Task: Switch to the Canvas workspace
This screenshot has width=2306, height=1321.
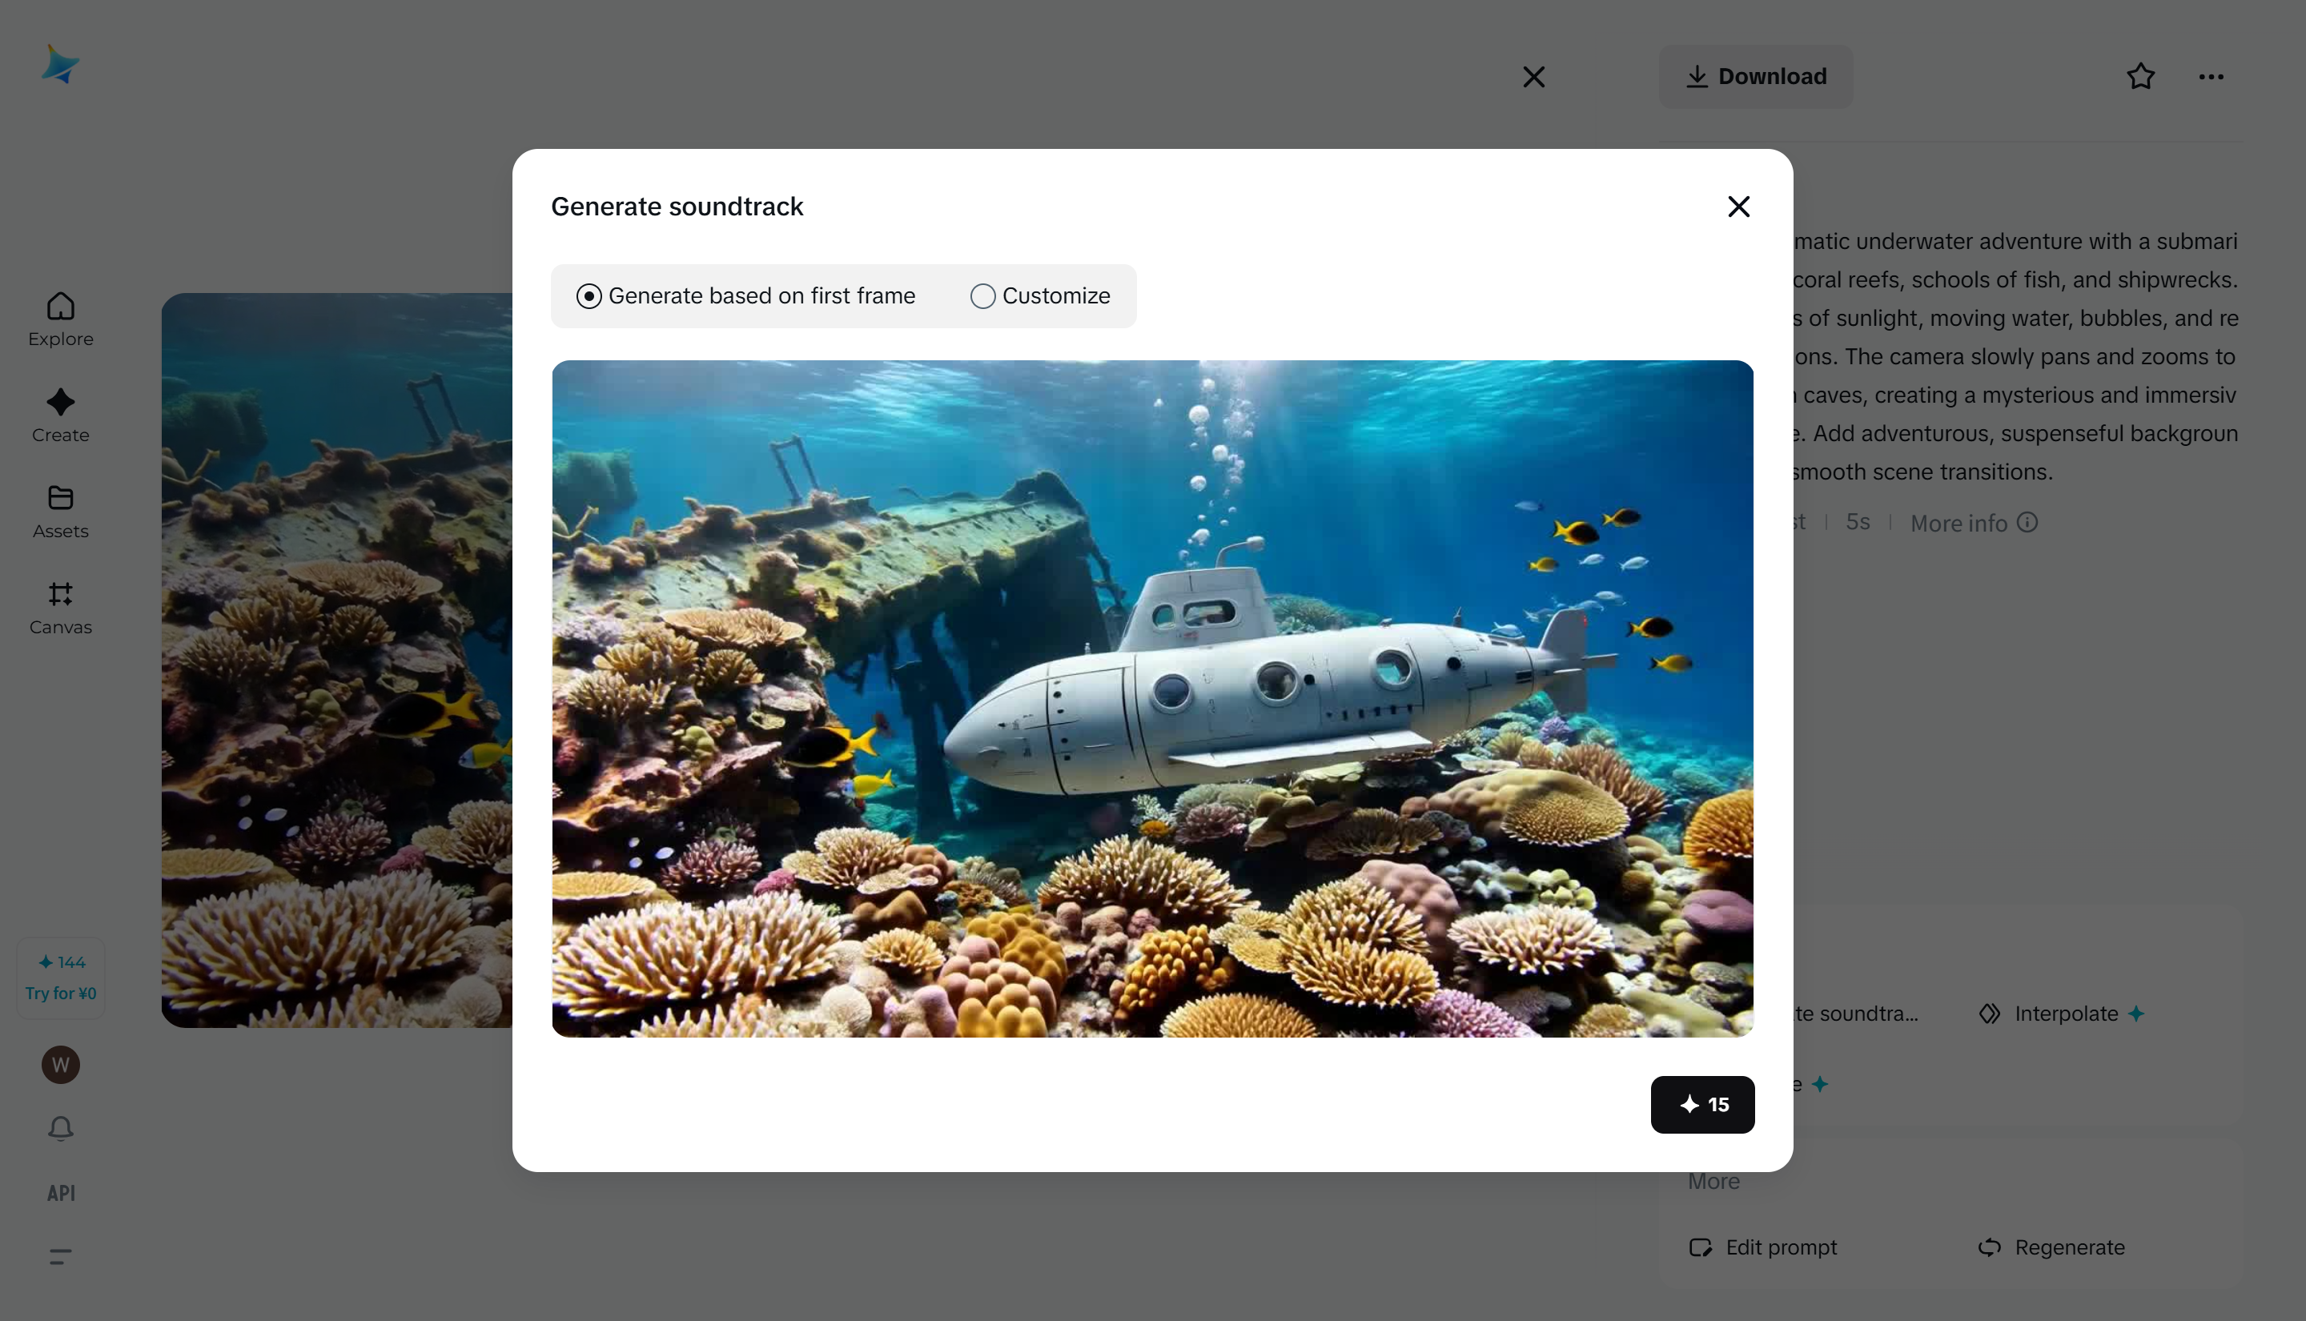Action: (x=60, y=606)
